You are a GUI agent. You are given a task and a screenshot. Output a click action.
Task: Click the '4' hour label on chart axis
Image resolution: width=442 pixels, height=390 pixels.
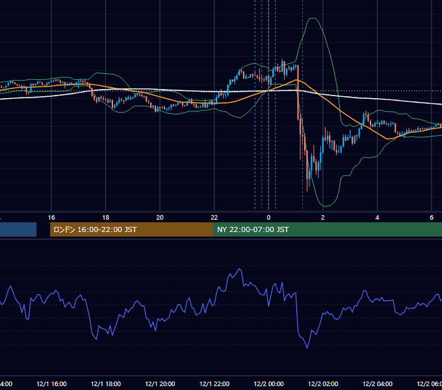[377, 218]
